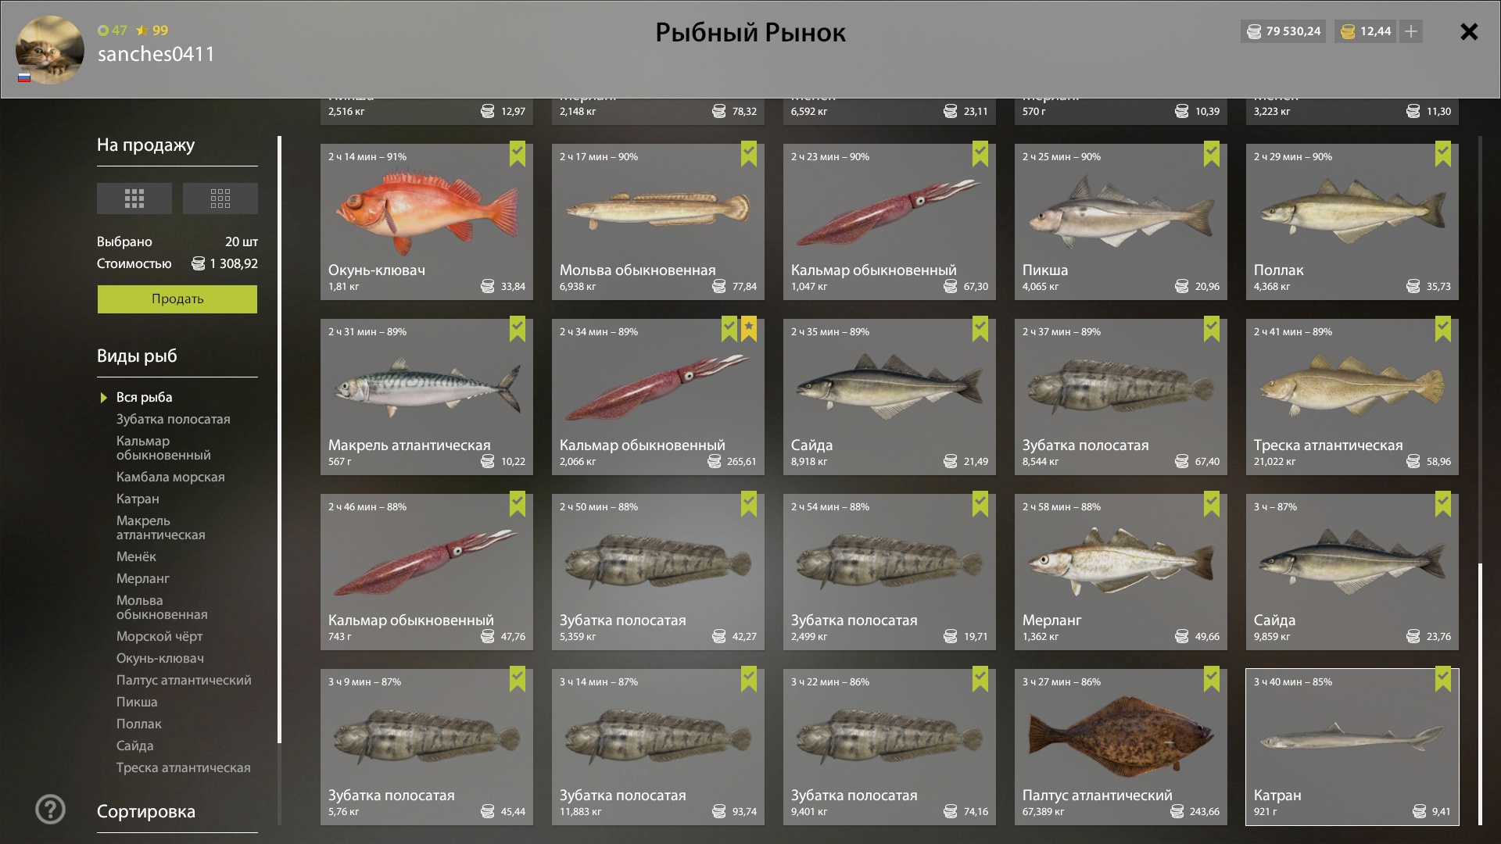Filter by Морской чёрт species
1501x844 pixels.
pos(159,636)
